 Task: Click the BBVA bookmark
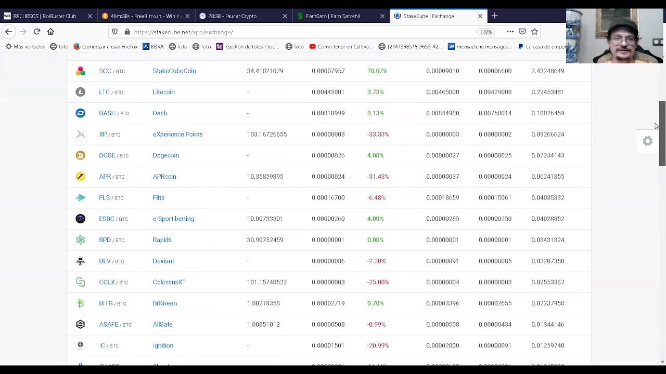coord(153,47)
